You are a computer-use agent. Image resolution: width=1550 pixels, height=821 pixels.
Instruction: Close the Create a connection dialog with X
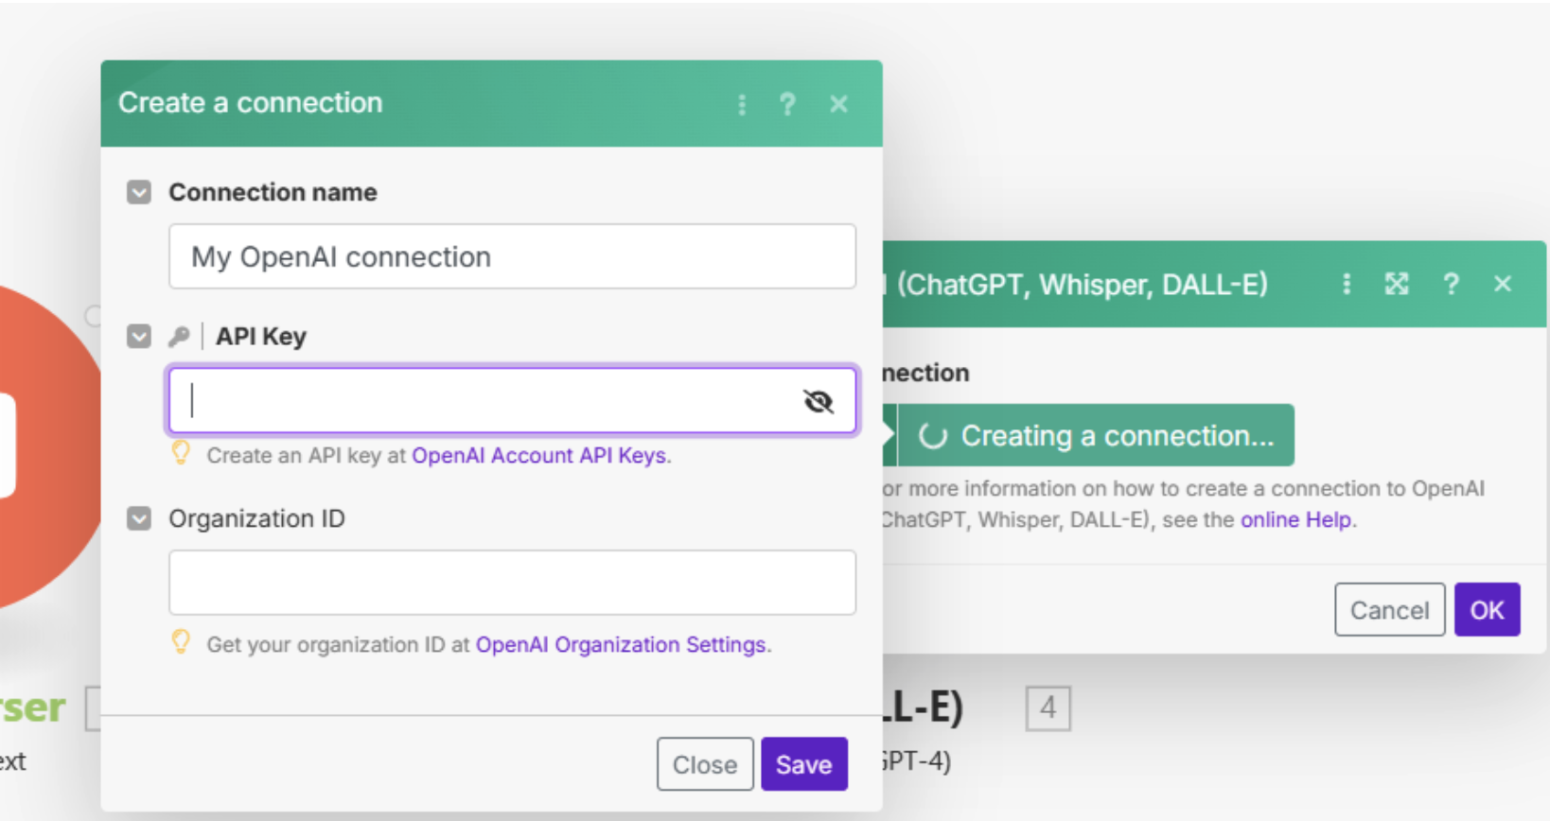(x=838, y=104)
